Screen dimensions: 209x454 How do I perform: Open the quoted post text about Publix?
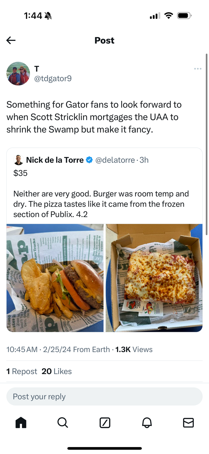(x=101, y=204)
